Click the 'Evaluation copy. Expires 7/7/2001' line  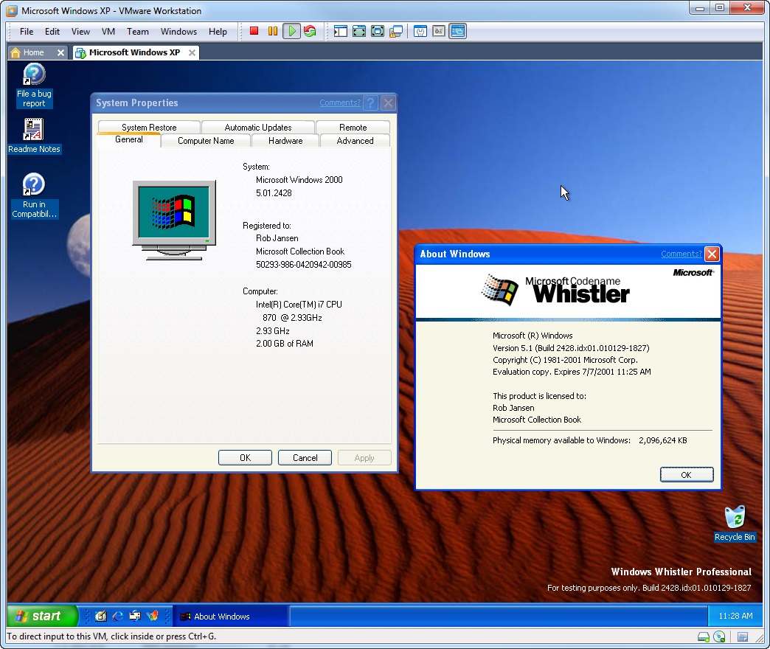click(x=572, y=372)
